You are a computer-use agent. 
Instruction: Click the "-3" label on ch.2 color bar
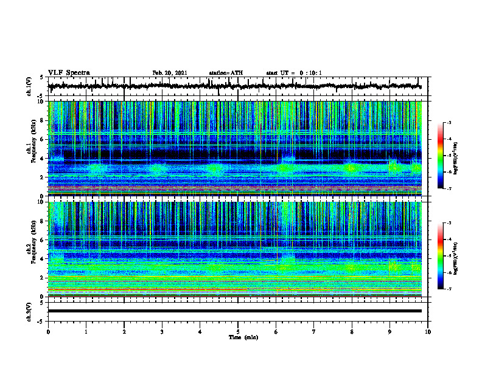click(449, 223)
